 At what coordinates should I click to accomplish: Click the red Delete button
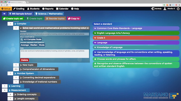point(25,60)
